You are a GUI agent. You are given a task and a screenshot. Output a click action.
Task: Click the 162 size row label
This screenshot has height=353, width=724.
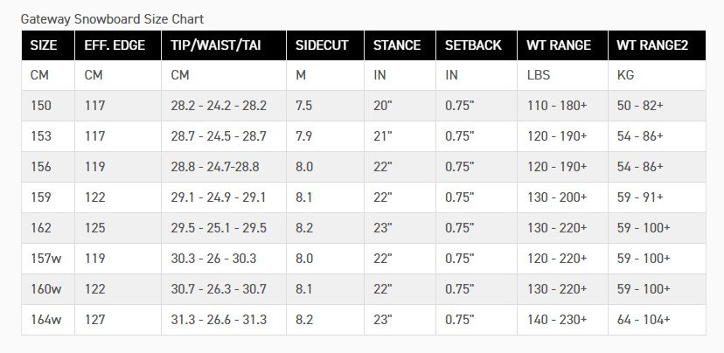(x=48, y=228)
